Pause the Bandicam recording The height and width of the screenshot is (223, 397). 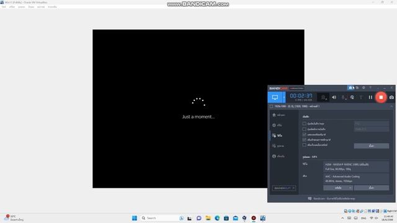[x=370, y=97]
